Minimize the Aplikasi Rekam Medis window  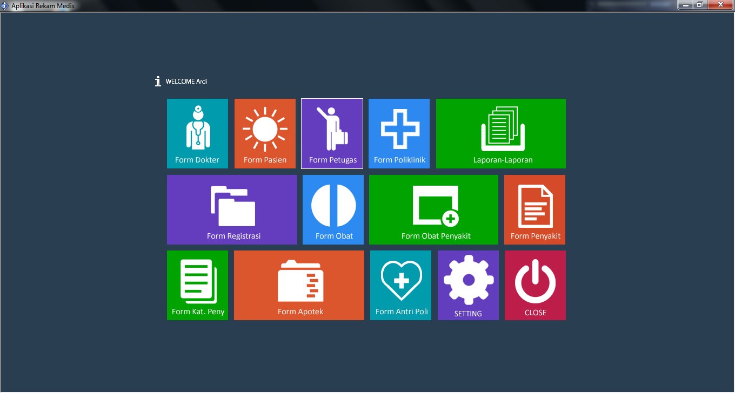686,5
